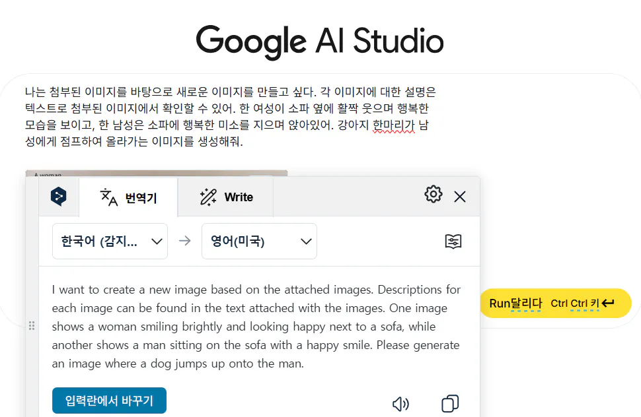Open the Write tab
Image resolution: width=641 pixels, height=417 pixels.
coord(225,197)
